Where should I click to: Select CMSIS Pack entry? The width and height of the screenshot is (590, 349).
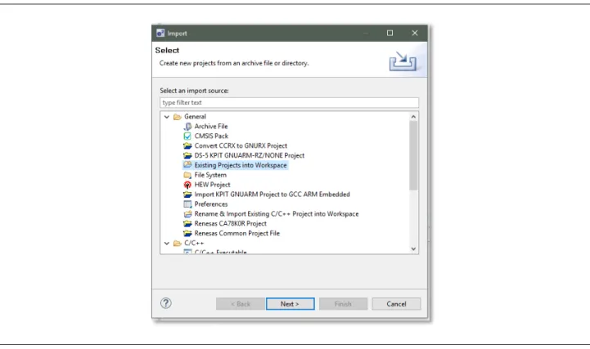click(x=211, y=136)
